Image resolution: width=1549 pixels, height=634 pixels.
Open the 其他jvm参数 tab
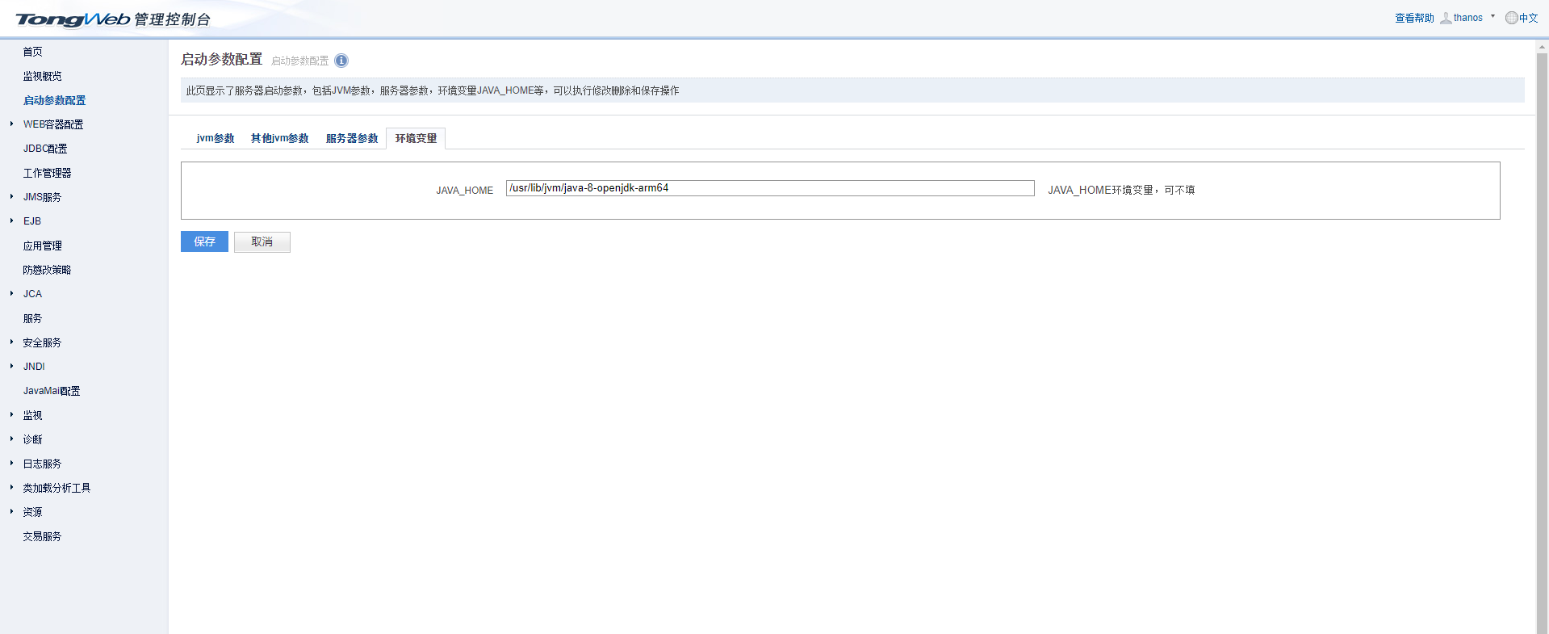click(279, 139)
